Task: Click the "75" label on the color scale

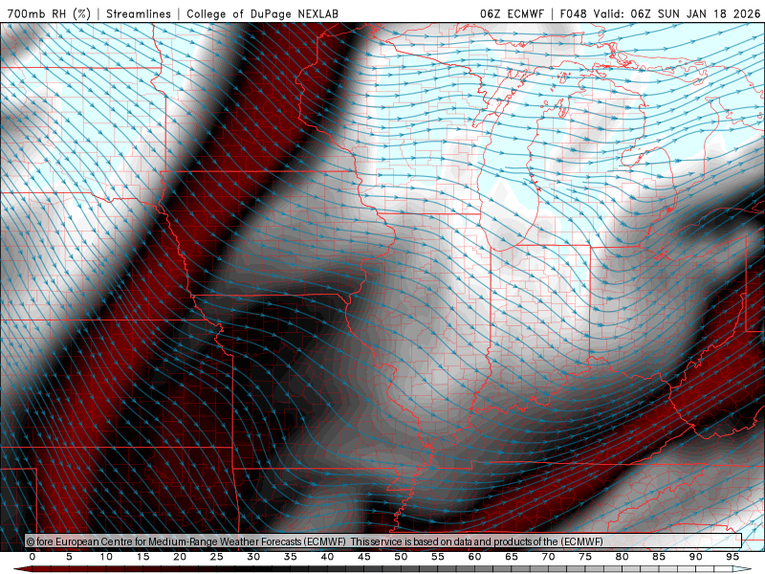Action: [x=585, y=557]
